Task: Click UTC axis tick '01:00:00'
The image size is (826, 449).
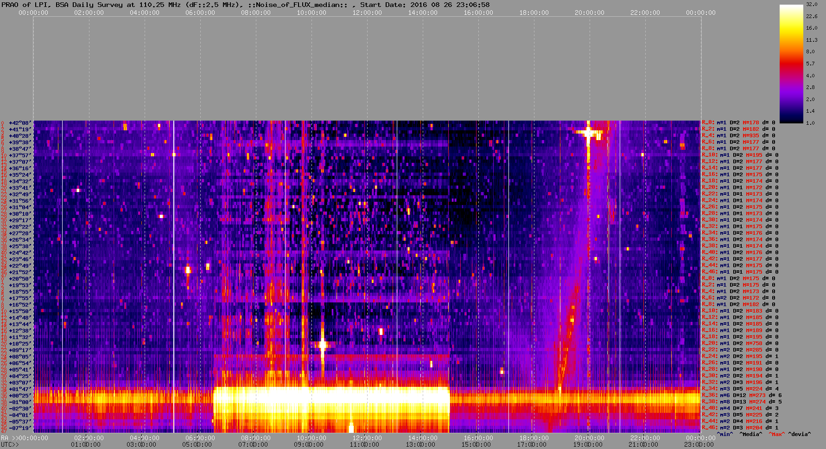Action: (x=86, y=445)
